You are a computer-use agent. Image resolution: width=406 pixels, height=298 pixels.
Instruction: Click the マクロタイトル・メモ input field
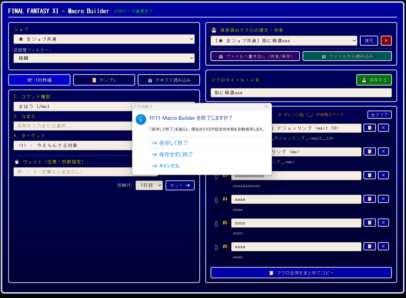pos(301,93)
